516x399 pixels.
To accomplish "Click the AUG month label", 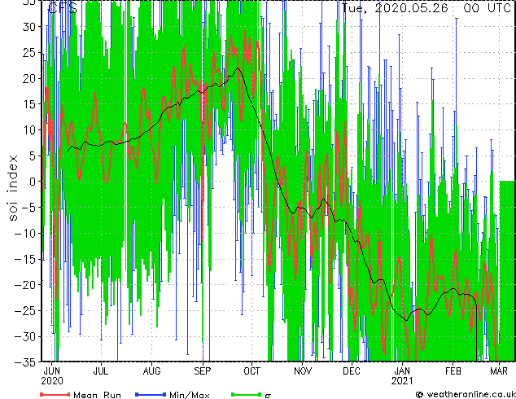I will coord(151,371).
